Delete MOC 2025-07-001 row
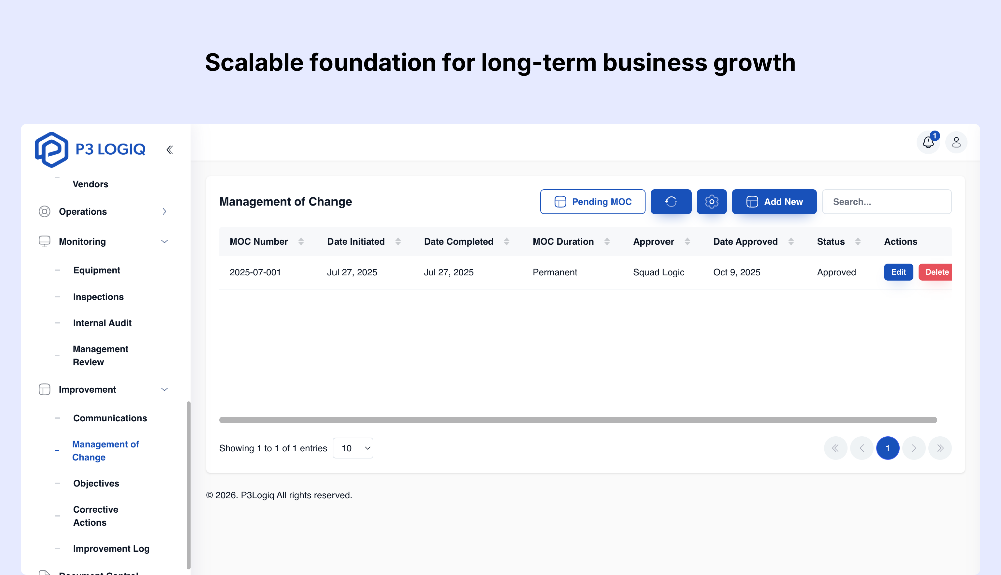1001x575 pixels. click(935, 272)
